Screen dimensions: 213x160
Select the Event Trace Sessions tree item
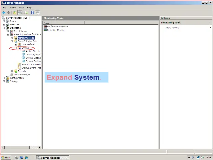[31, 64]
